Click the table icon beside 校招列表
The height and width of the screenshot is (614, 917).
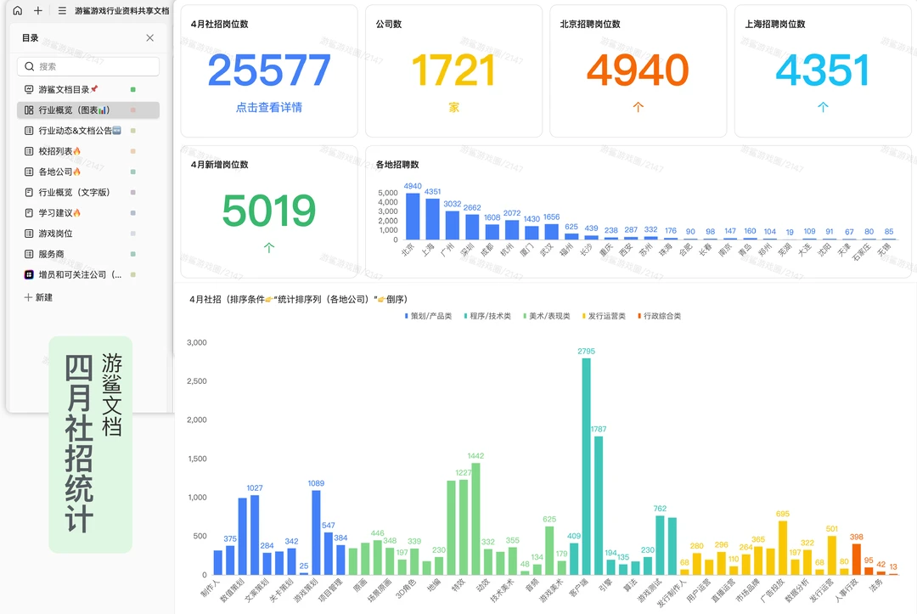coord(29,151)
